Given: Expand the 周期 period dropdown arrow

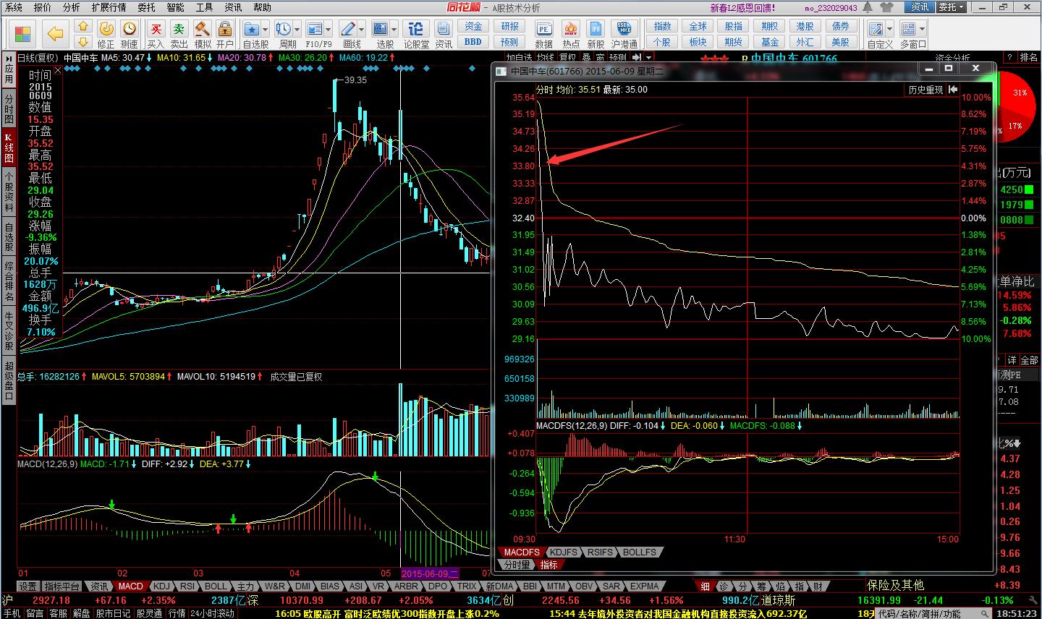Looking at the screenshot, I should [297, 30].
